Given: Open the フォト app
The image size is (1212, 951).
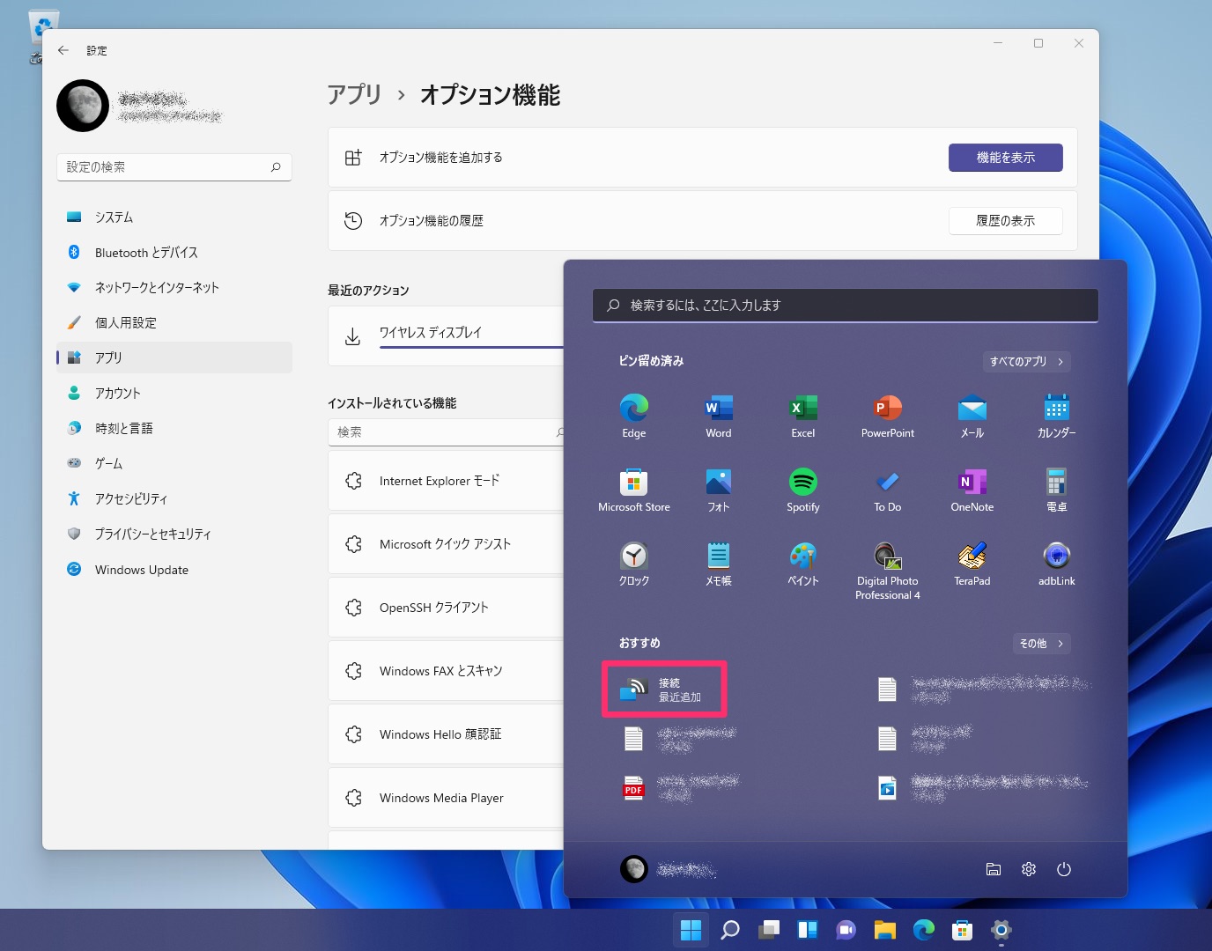Looking at the screenshot, I should 718,490.
